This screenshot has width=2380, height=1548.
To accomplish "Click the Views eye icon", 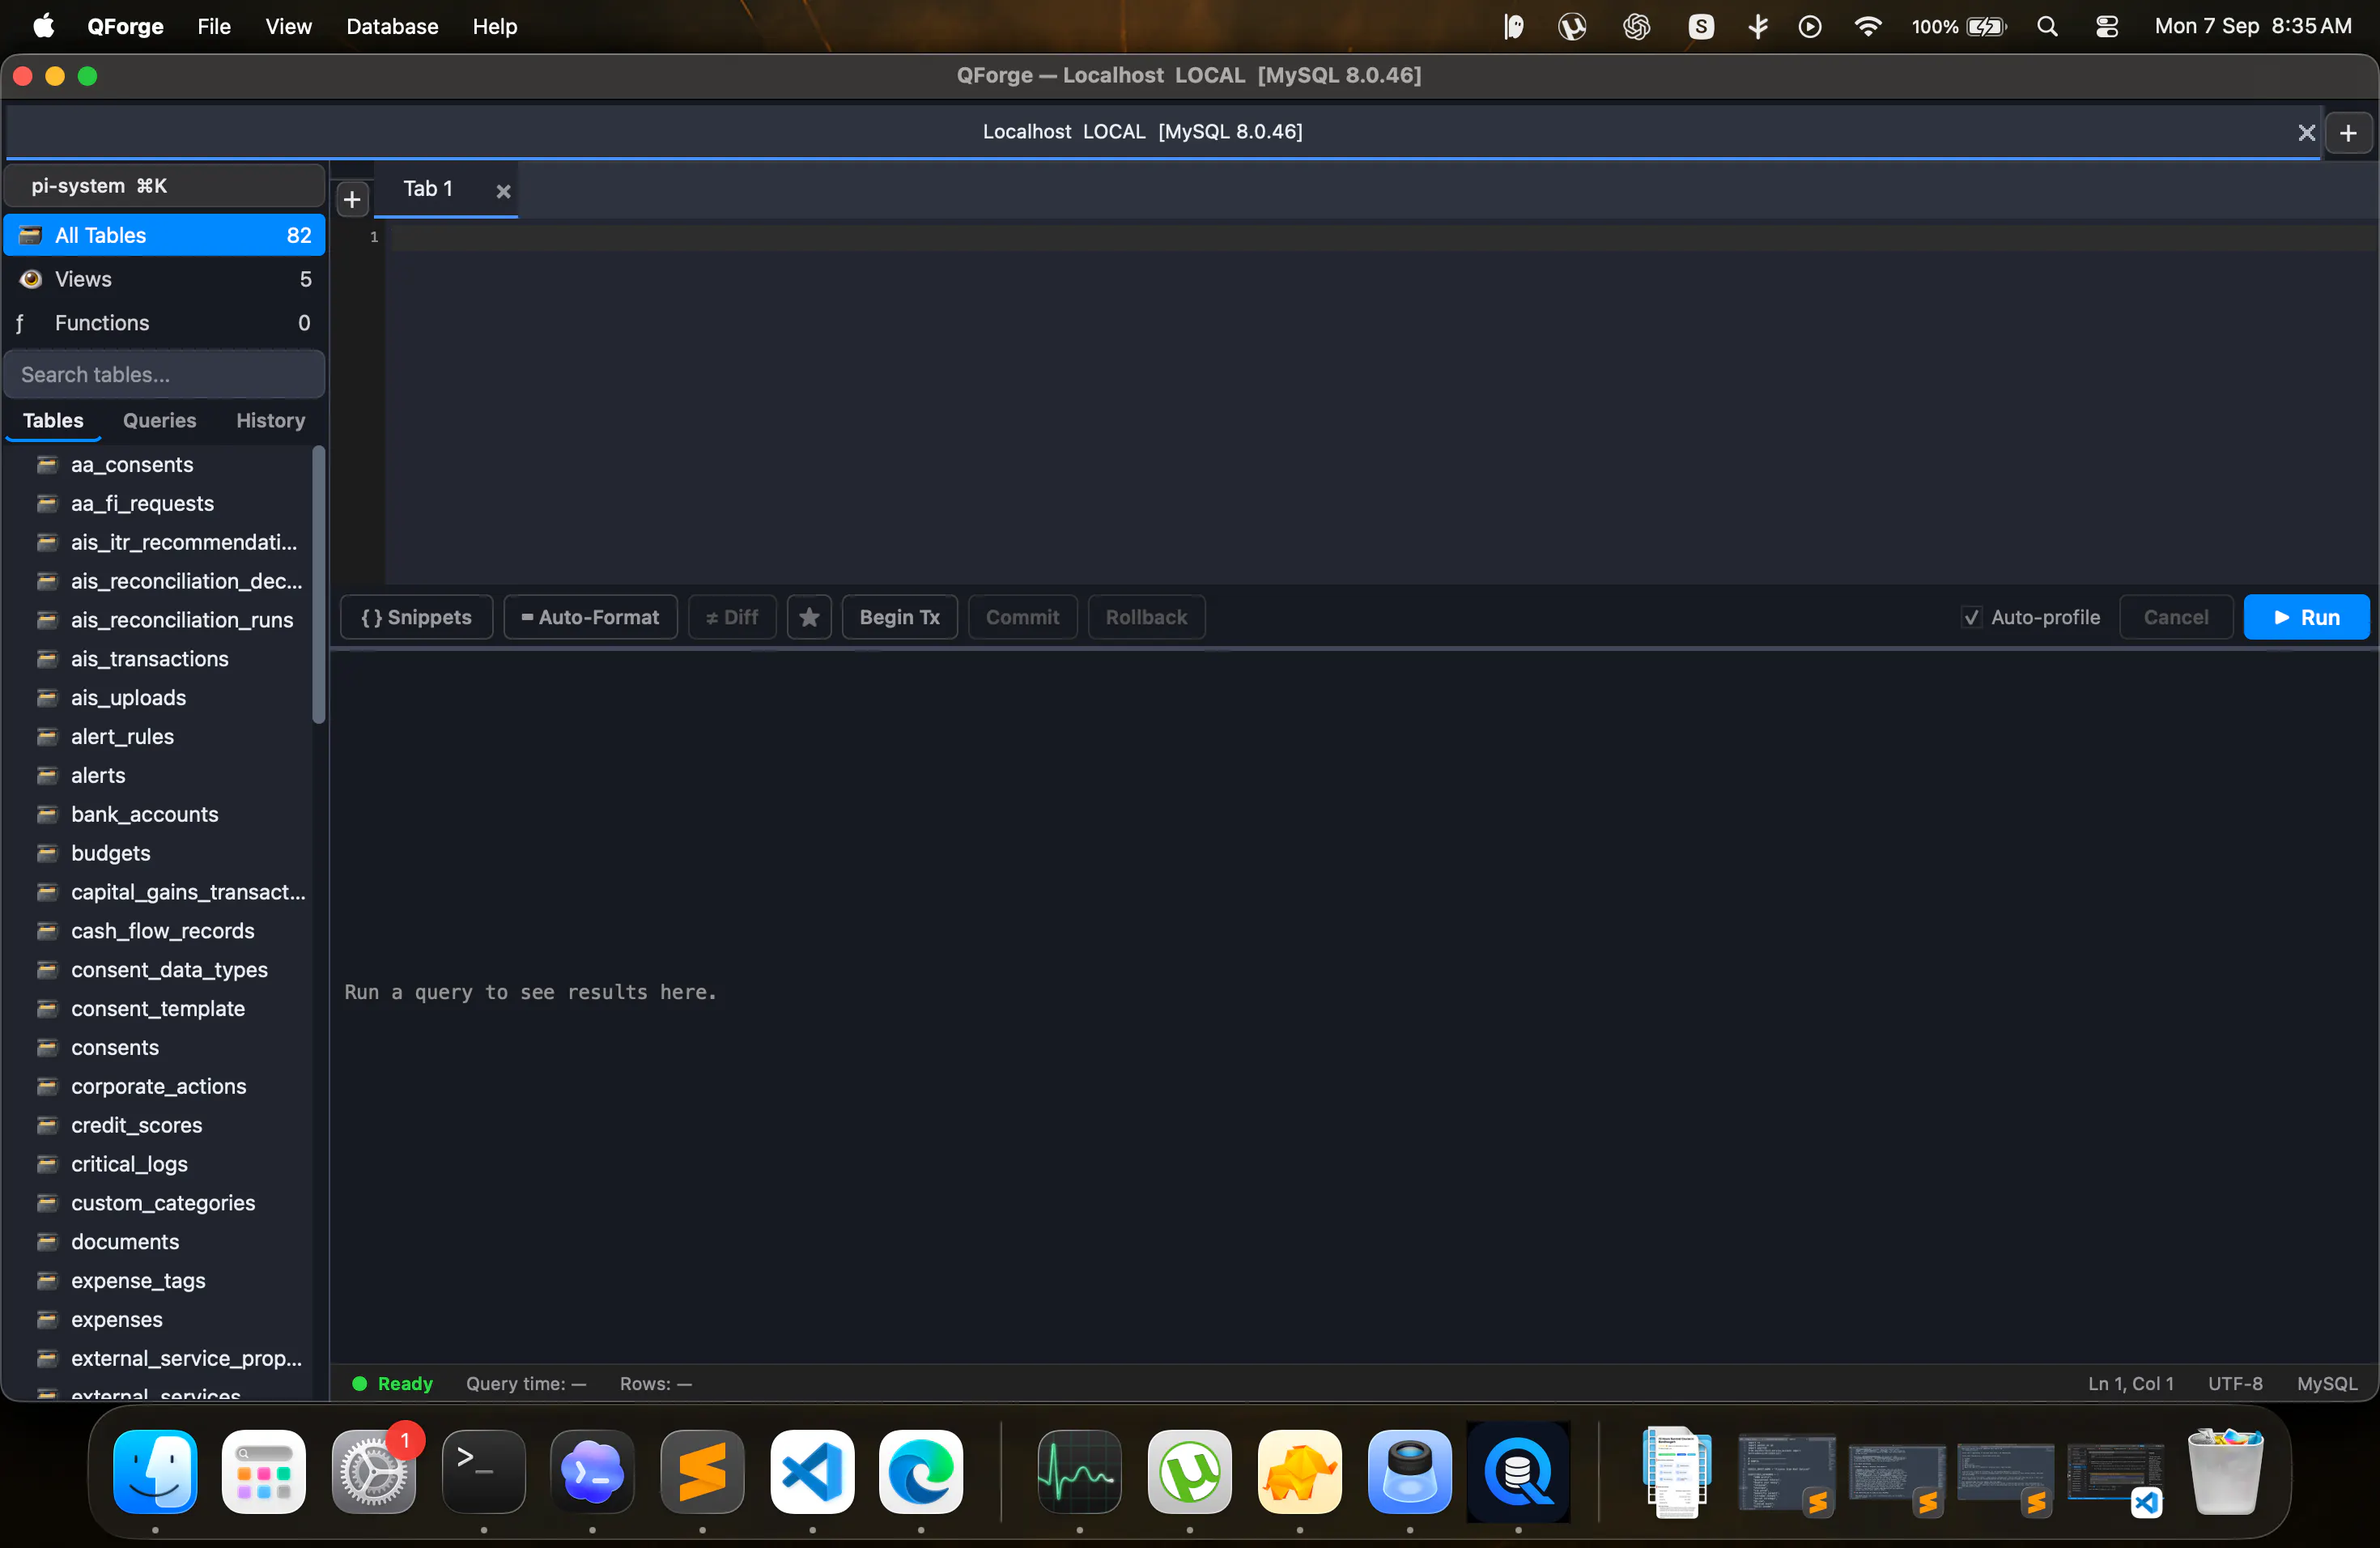I will tap(31, 279).
